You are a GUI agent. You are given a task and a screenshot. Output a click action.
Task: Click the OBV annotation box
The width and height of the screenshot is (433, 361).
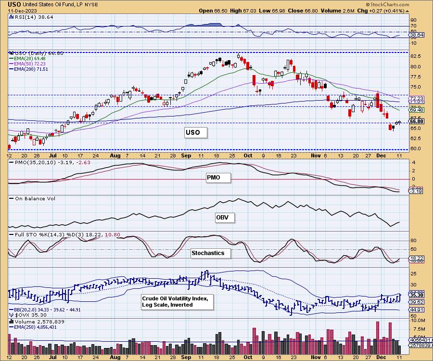coord(225,218)
